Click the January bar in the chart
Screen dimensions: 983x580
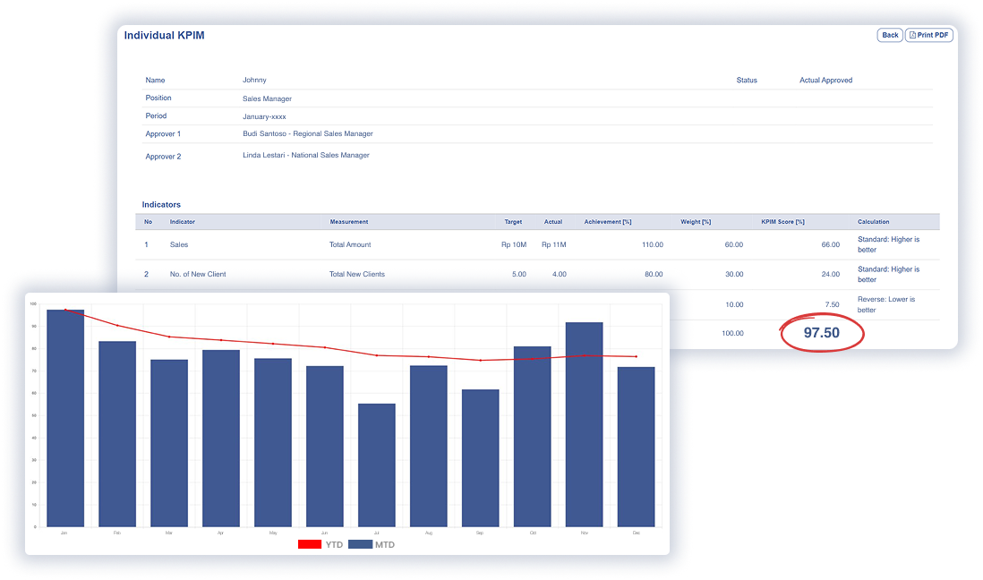pos(64,418)
